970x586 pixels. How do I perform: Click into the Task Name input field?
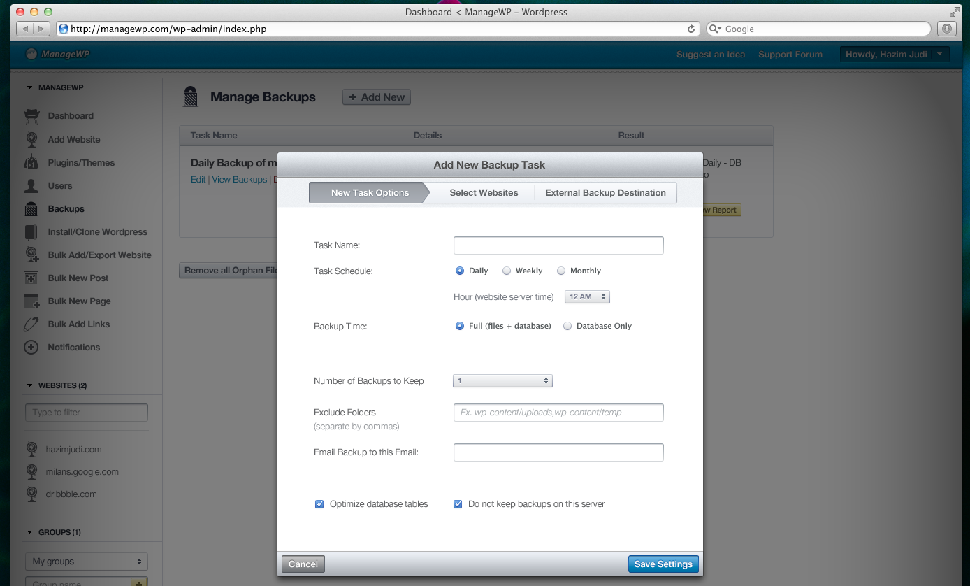point(558,245)
